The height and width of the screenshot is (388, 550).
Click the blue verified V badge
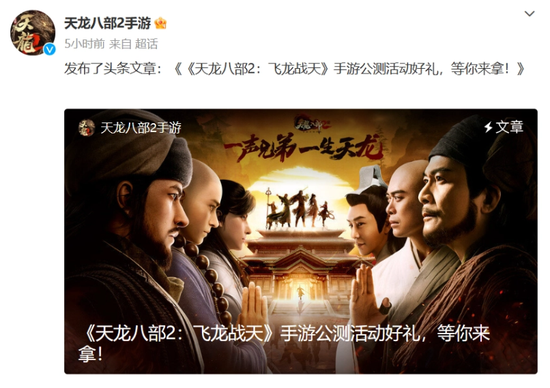point(49,50)
